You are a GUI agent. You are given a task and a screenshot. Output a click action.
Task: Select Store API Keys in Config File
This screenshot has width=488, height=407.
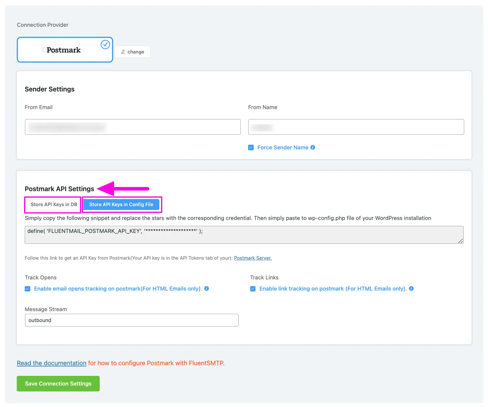tap(121, 204)
